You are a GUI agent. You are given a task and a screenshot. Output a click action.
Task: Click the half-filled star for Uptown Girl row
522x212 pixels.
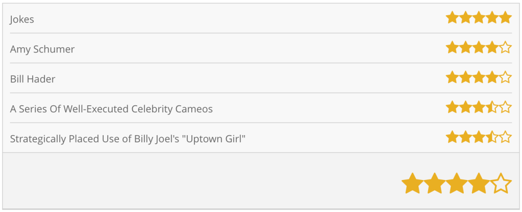[x=492, y=137]
